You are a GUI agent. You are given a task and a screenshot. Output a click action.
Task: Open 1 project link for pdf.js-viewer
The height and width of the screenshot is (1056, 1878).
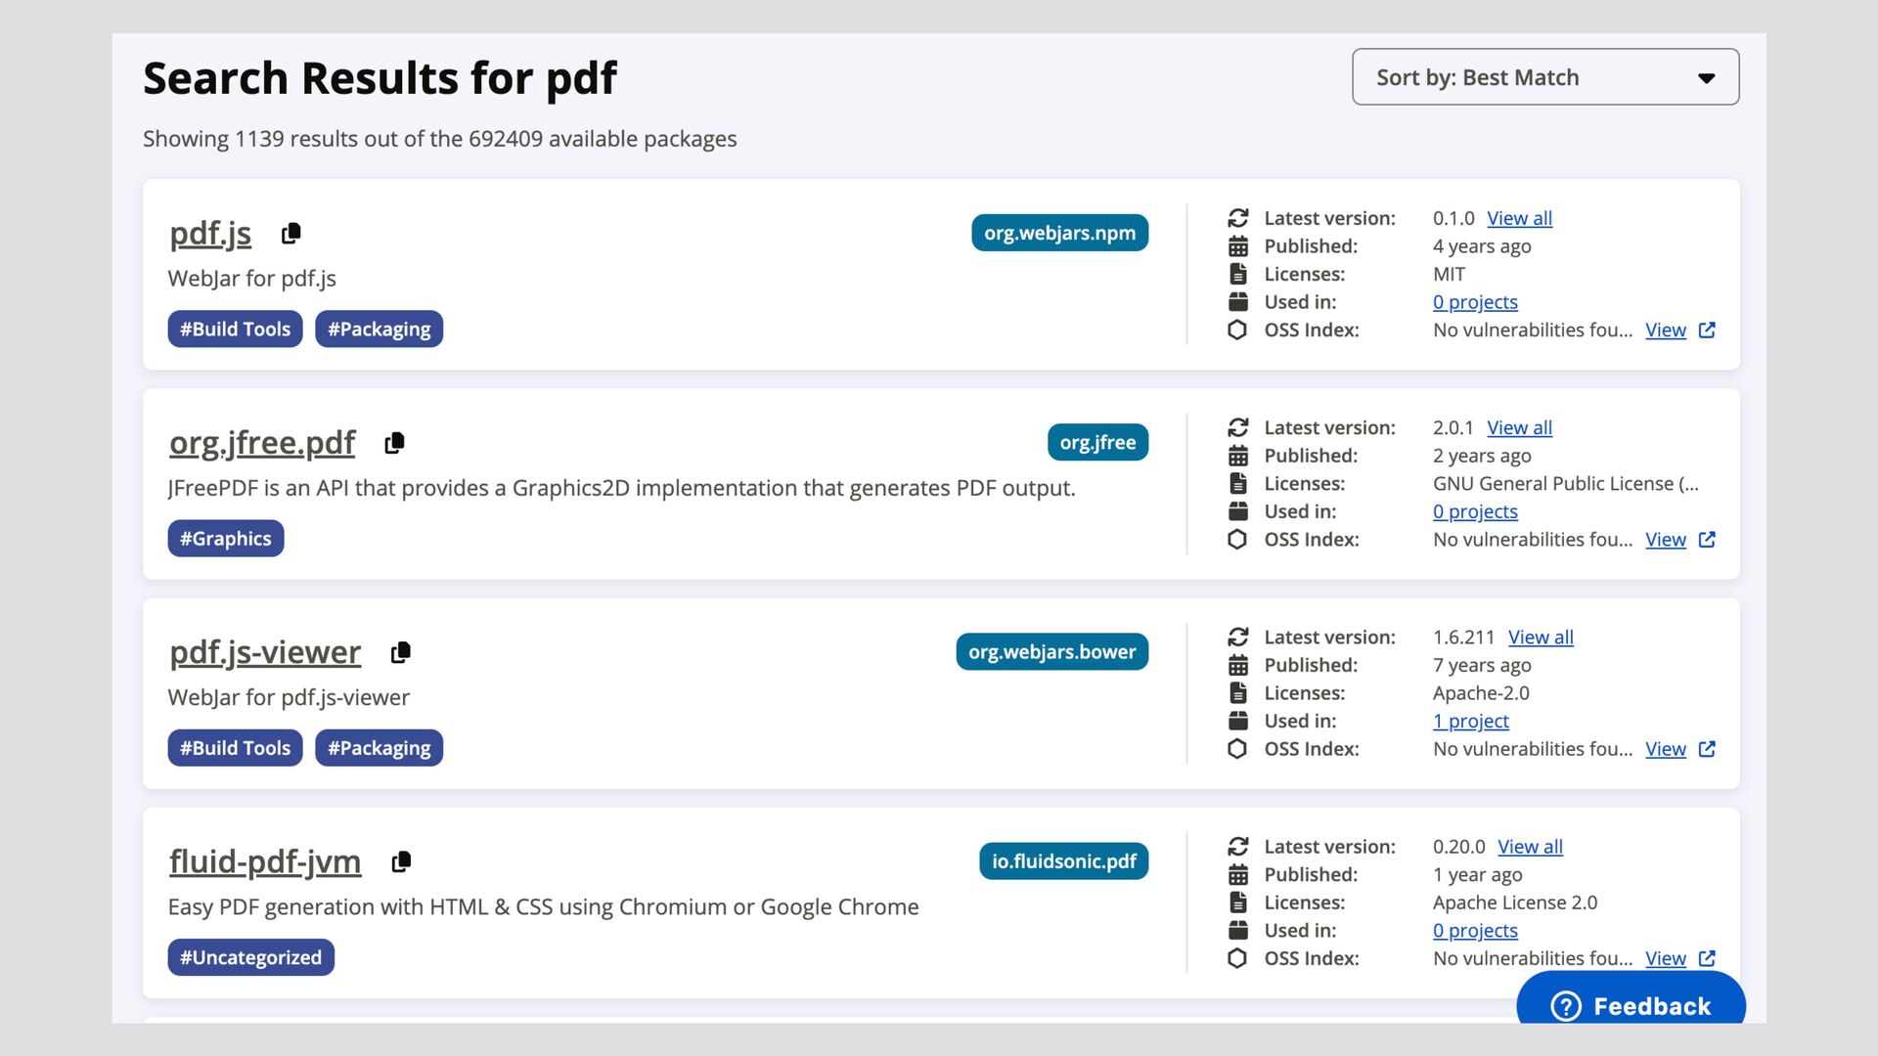coord(1470,721)
